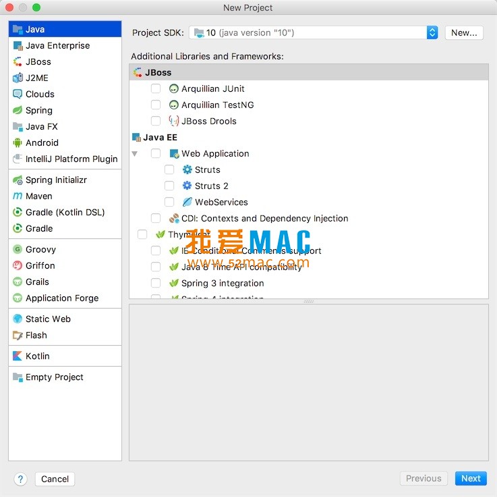The width and height of the screenshot is (497, 497).
Task: Click the Arquillian JUnit icon
Action: (174, 88)
